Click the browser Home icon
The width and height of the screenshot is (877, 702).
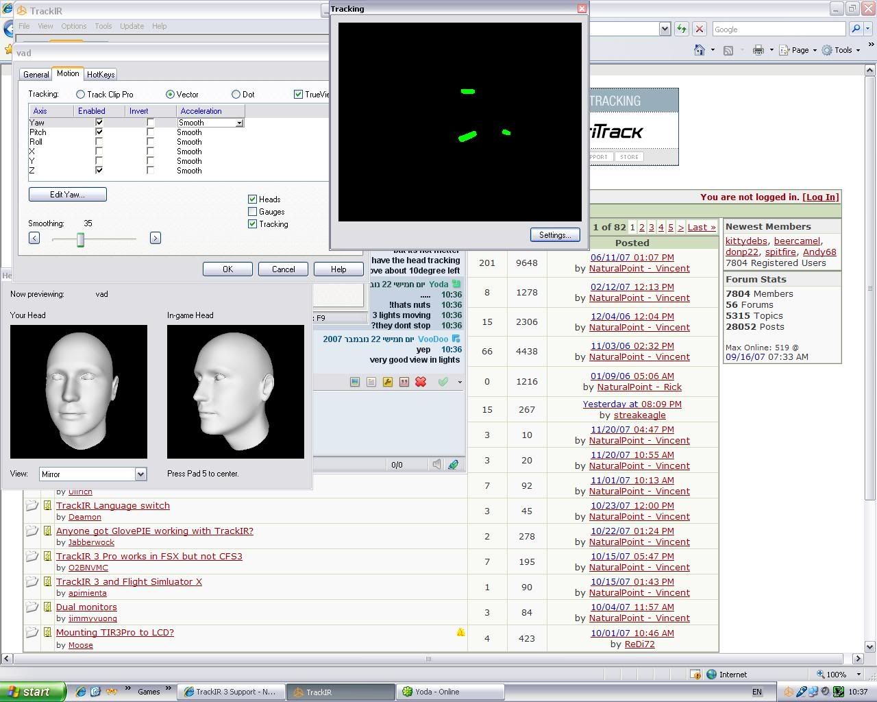(700, 50)
